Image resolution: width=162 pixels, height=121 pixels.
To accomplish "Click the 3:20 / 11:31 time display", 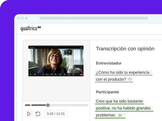I will pyautogui.click(x=56, y=114).
